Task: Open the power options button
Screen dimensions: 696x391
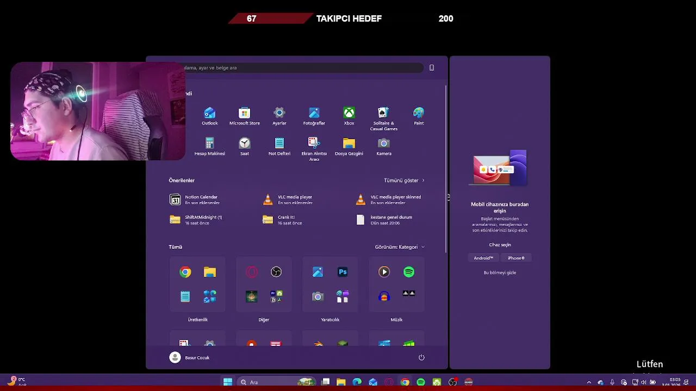Action: pyautogui.click(x=421, y=357)
